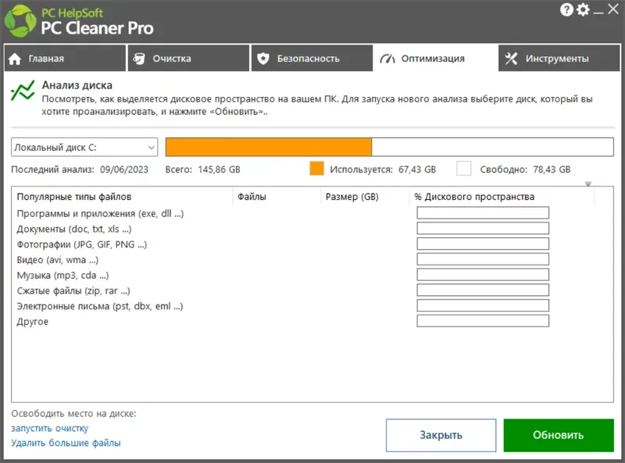Image resolution: width=625 pixels, height=463 pixels.
Task: Switch to the Очистка tab
Action: (188, 59)
